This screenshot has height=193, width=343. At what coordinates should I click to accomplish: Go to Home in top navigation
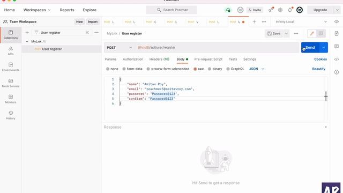(10, 10)
